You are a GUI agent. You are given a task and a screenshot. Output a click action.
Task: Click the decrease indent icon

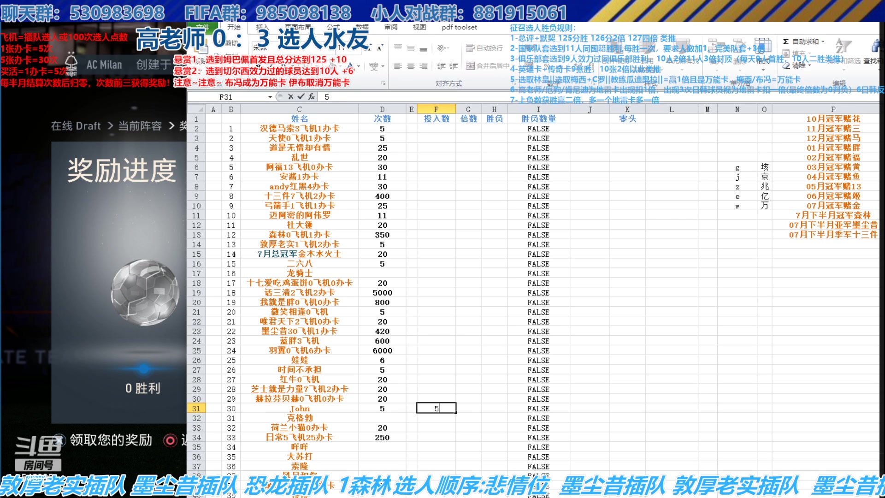point(441,66)
